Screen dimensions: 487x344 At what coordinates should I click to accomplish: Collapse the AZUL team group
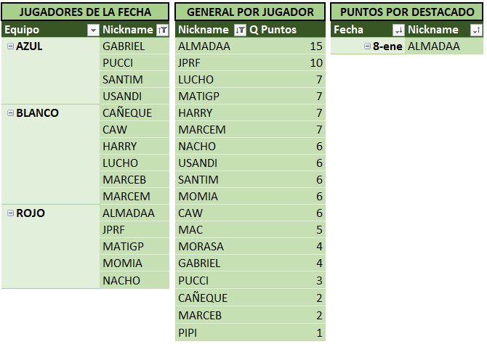coord(9,46)
